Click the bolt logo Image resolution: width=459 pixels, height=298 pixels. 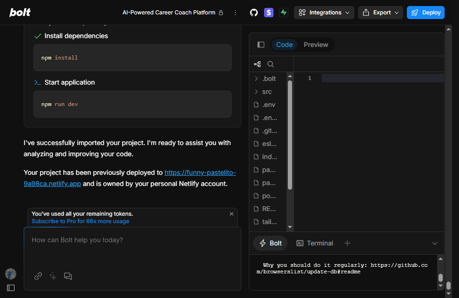(20, 12)
